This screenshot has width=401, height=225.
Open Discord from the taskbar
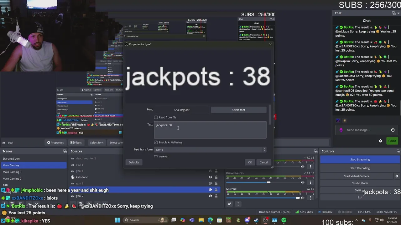[x=247, y=220]
